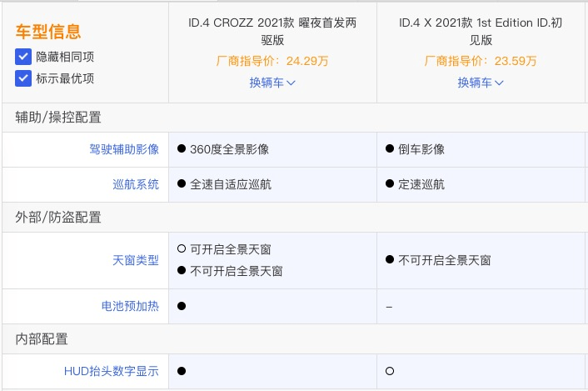Select the ID.4 X 2021款 1st Edition title
This screenshot has height=391, width=588.
(481, 31)
